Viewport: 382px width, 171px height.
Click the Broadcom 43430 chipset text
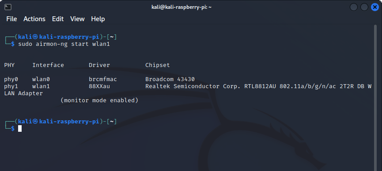point(170,79)
